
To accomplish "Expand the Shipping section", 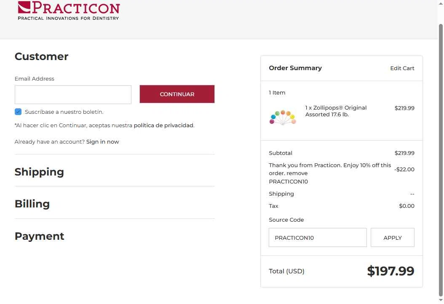I will pos(39,172).
